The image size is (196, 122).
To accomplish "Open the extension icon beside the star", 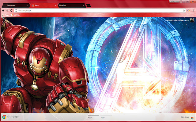I will click(188, 11).
